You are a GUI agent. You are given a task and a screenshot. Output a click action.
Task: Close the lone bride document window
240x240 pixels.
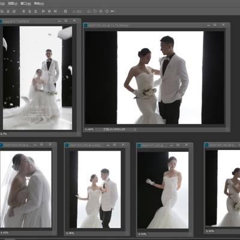pos(187,145)
